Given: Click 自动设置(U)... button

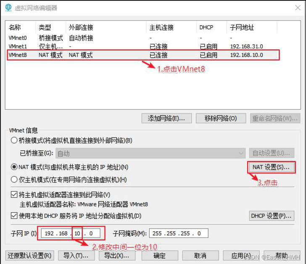Looking at the screenshot, I should [x=272, y=153].
